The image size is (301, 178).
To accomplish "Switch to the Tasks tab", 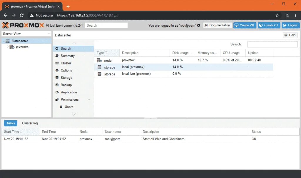I will [11, 123].
